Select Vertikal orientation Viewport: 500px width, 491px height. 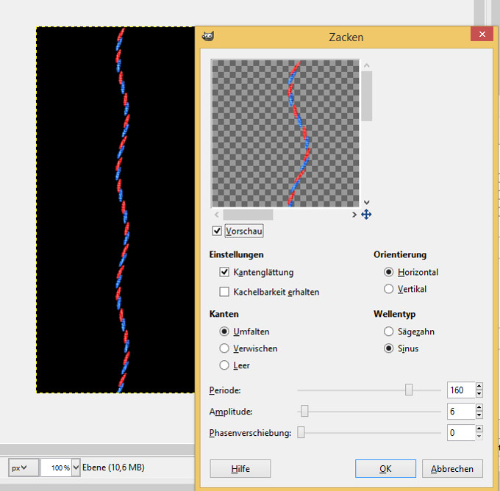tap(388, 289)
